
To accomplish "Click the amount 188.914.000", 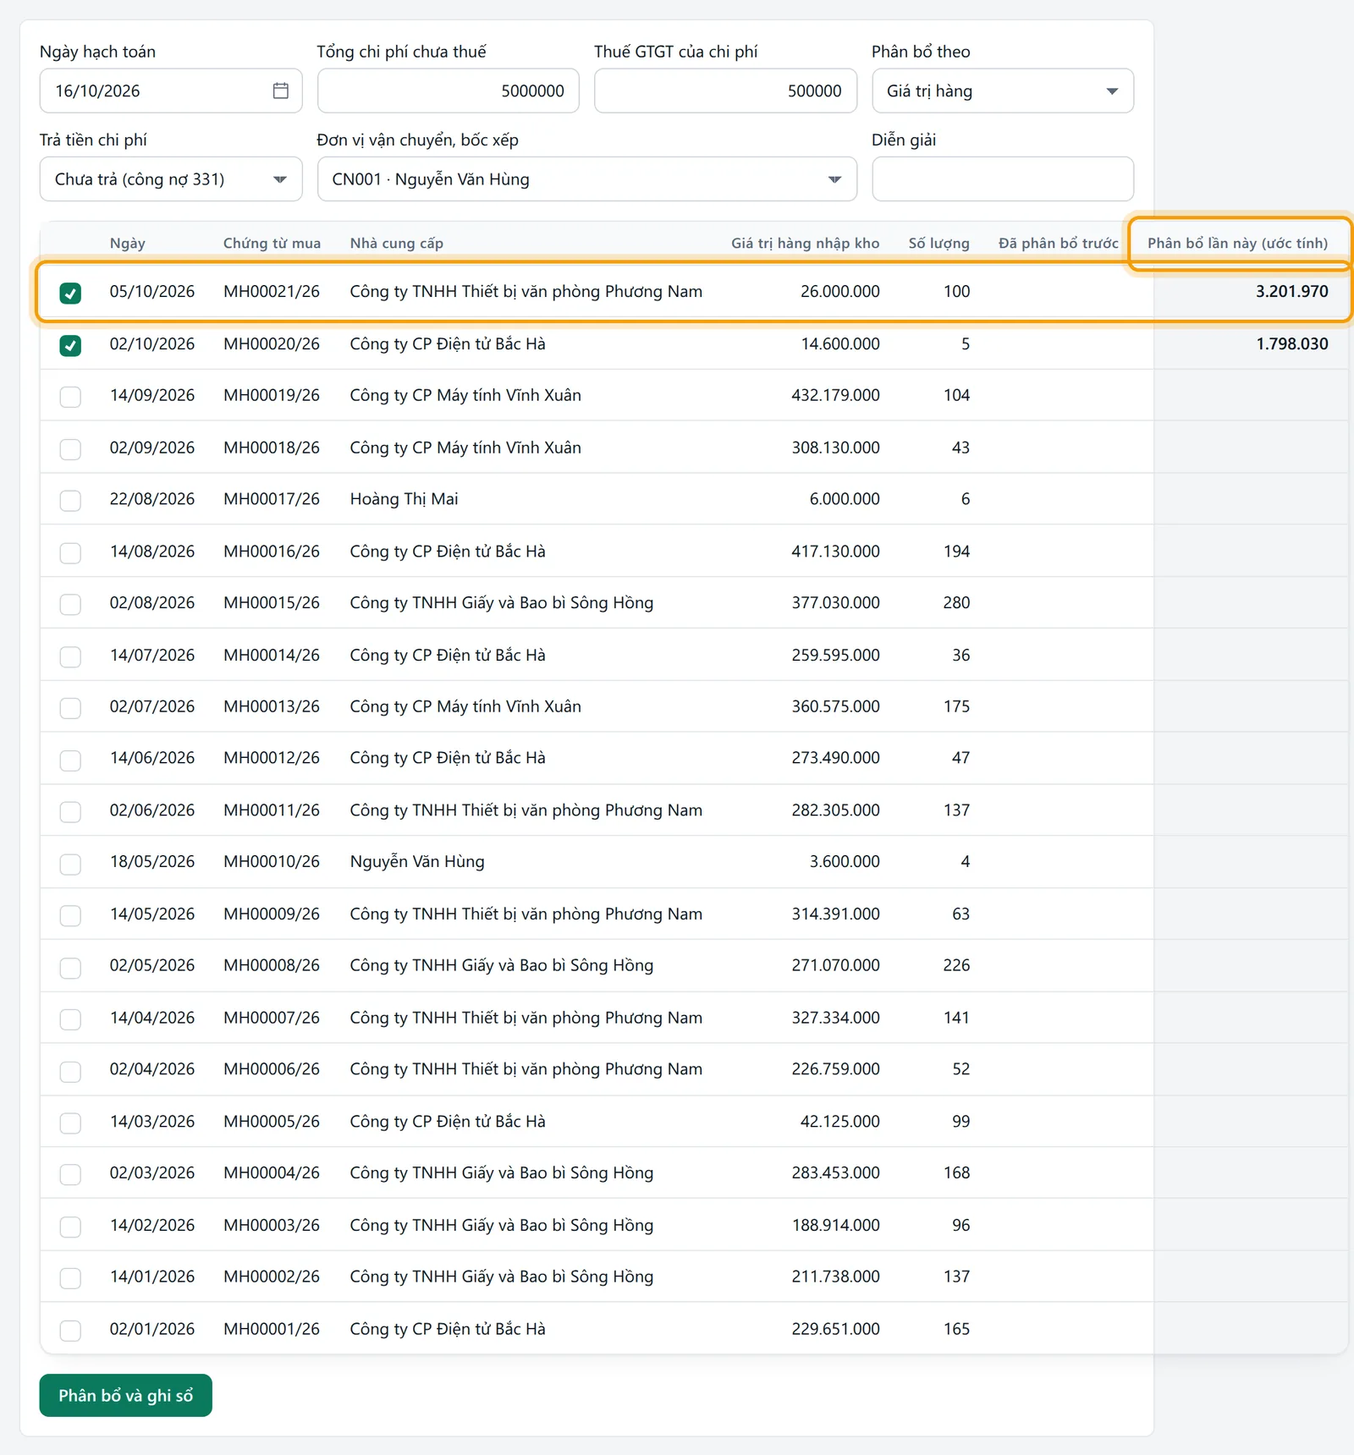I will [x=835, y=1225].
